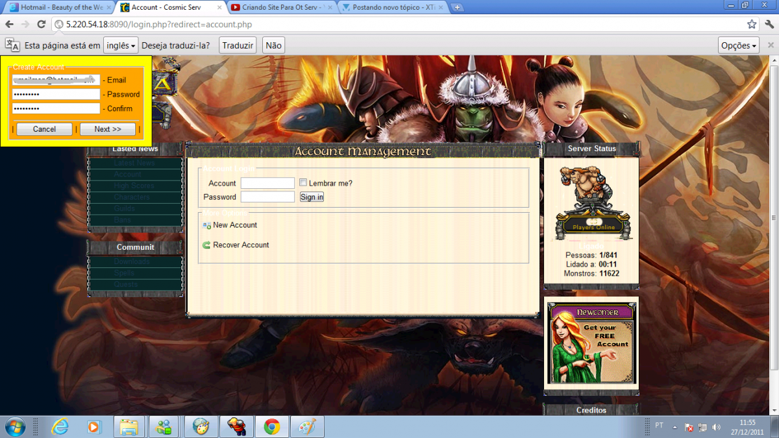Bookmark this page with the star icon
Screen dimensions: 779x438
(x=752, y=24)
